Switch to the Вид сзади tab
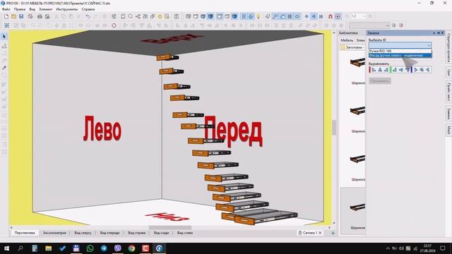The height and width of the screenshot is (254, 452). coord(161,233)
